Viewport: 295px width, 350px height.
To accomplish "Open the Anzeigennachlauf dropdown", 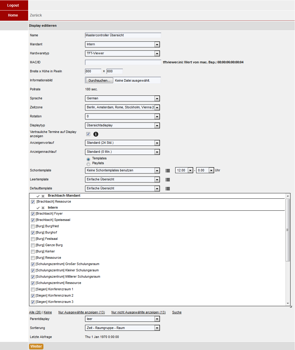I will click(x=122, y=152).
